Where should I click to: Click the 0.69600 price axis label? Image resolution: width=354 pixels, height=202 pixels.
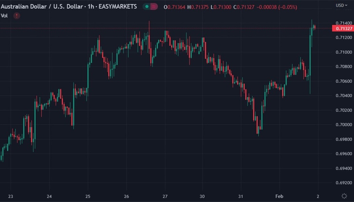pyautogui.click(x=344, y=154)
